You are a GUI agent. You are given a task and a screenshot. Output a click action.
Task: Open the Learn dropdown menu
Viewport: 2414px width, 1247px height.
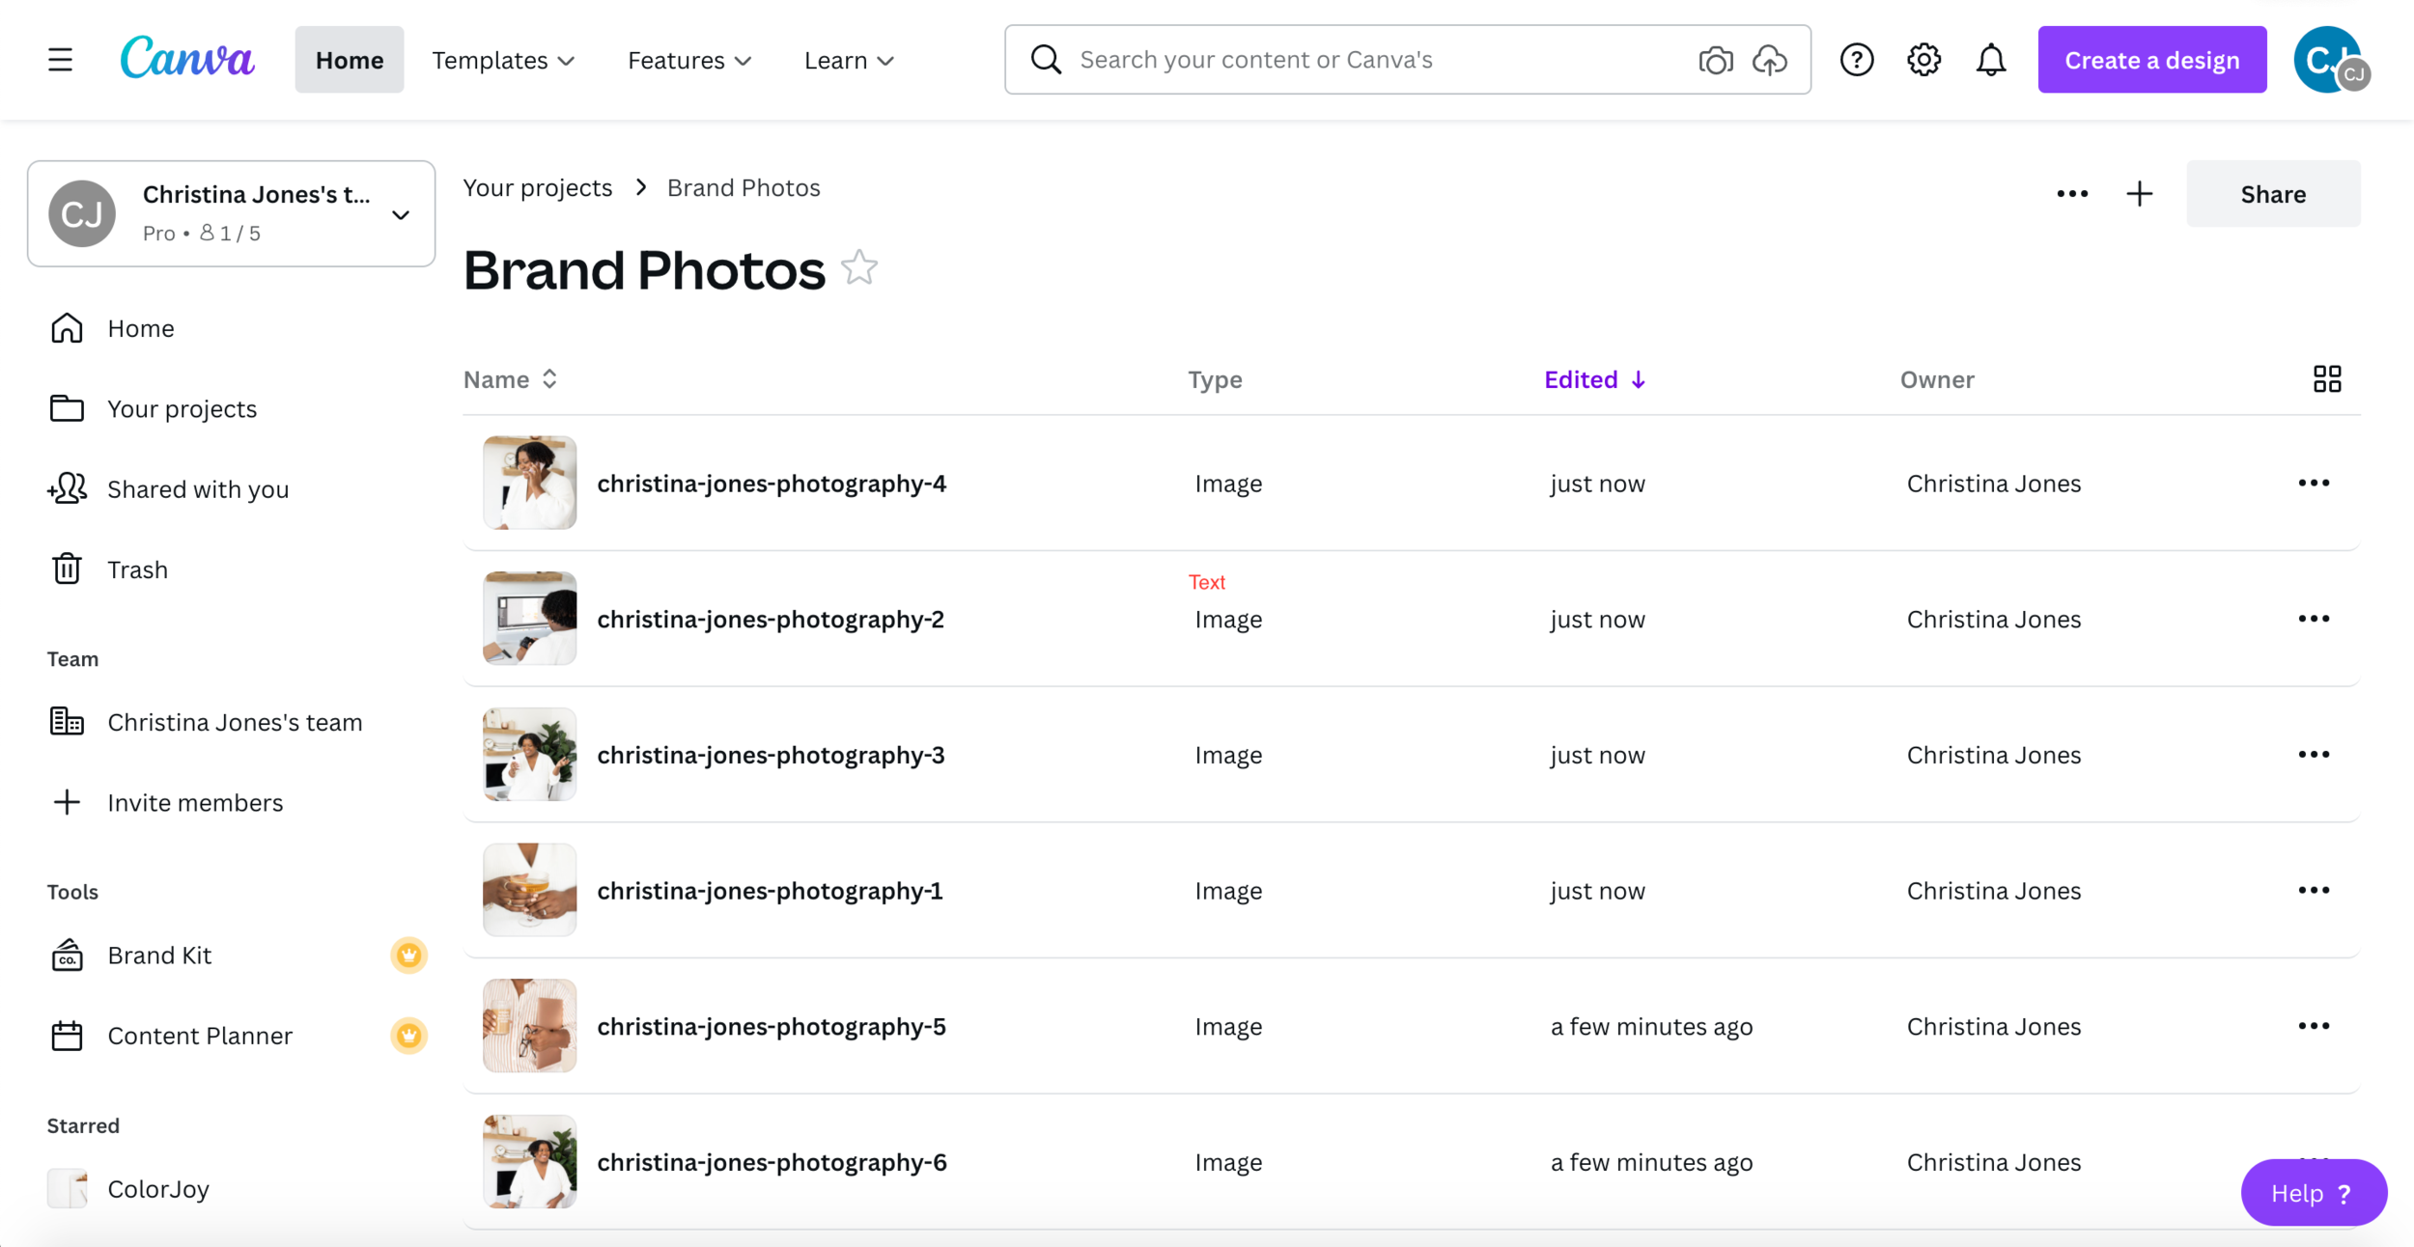(x=849, y=60)
